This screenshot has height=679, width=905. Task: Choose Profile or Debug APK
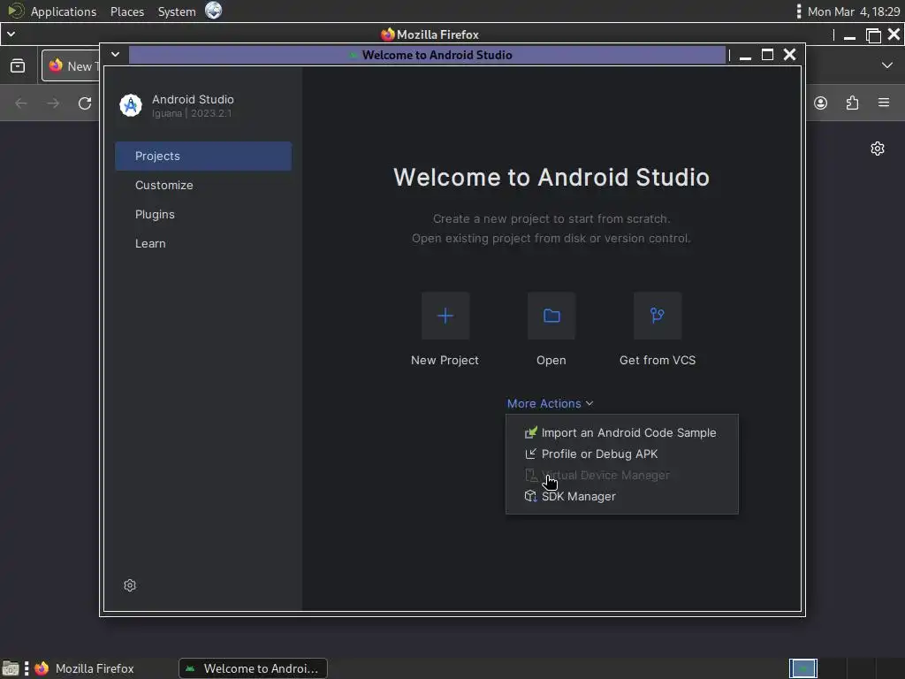point(621,454)
